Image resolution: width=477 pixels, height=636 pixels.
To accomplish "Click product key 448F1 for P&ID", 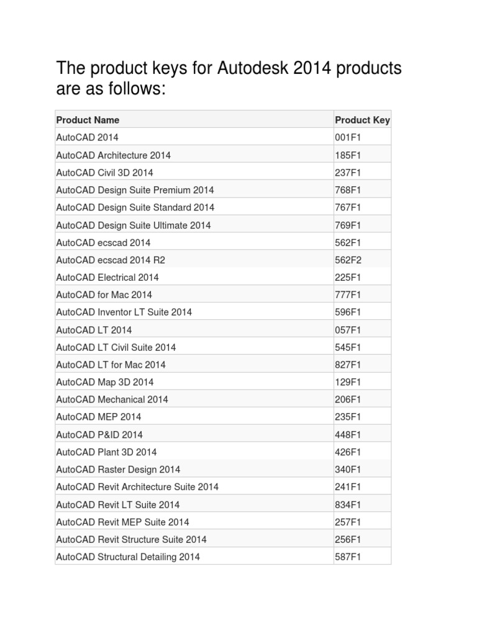I will pyautogui.click(x=348, y=434).
